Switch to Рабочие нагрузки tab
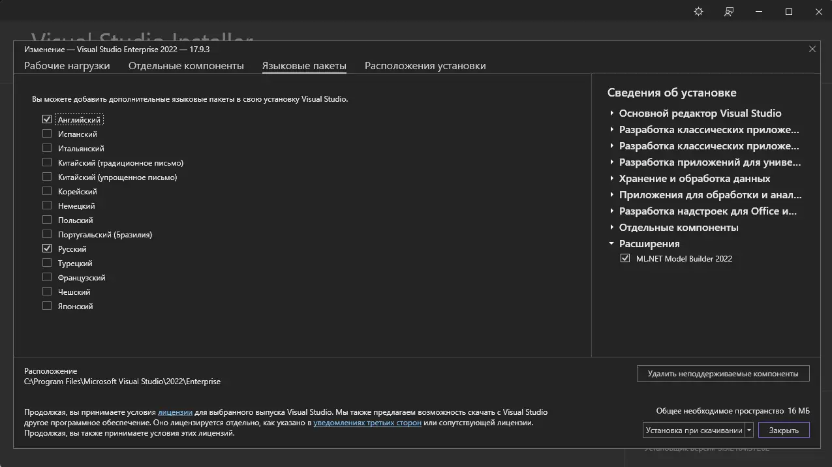The width and height of the screenshot is (832, 467). [67, 66]
